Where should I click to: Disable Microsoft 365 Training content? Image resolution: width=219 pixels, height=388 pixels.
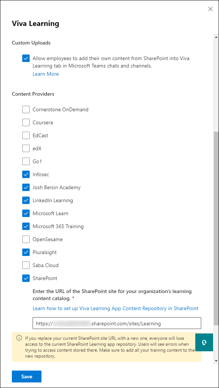tap(26, 226)
